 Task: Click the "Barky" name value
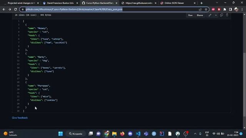[42, 57]
